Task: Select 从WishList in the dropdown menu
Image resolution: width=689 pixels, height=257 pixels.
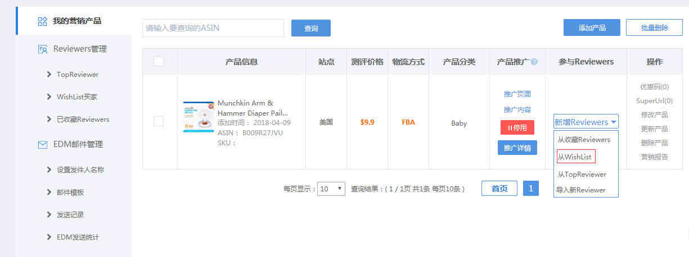Action: [x=575, y=157]
